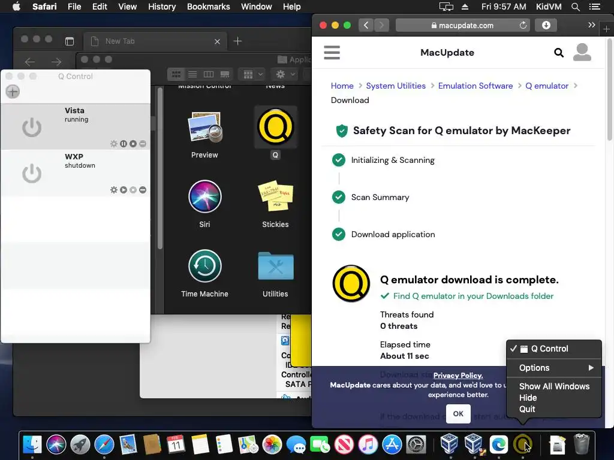Switch Finder to list view
Screen dimensions: 614x460
click(192, 74)
